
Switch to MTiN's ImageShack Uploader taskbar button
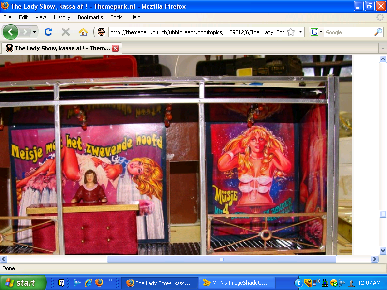point(237,283)
